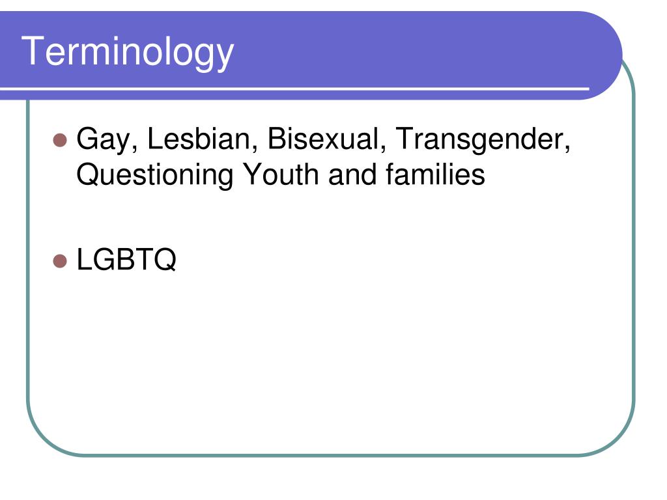Image resolution: width=667 pixels, height=500 pixels.
Task: Click the word Gay
Action: click(x=104, y=140)
